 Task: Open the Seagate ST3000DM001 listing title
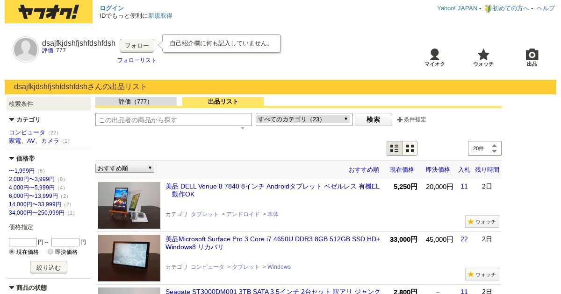coord(273,291)
